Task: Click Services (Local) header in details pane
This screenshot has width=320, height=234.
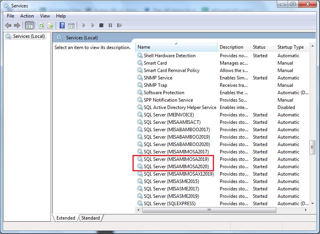Action: [x=82, y=38]
